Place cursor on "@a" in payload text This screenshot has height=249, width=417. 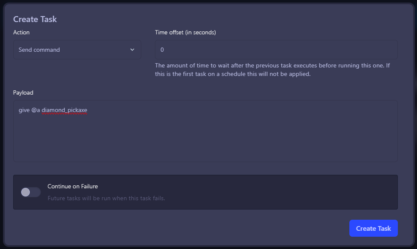point(36,110)
